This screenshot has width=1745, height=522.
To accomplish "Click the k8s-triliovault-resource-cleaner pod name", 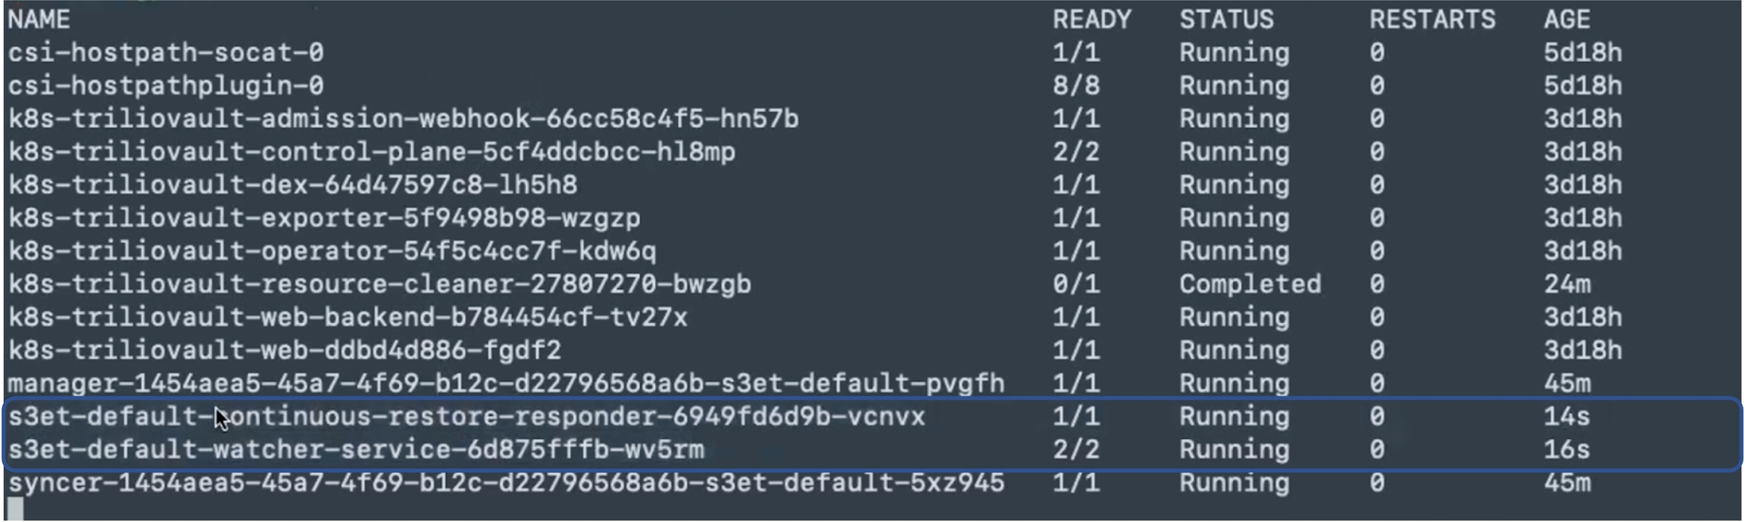I will click(x=379, y=285).
